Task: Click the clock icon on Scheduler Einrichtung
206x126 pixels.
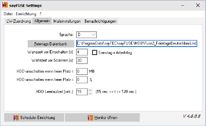Action: click(16, 117)
